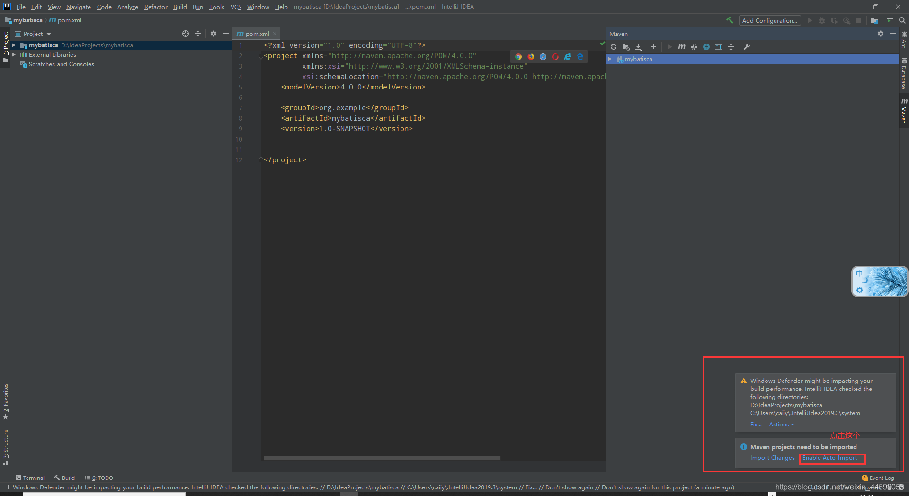The width and height of the screenshot is (909, 496).
Task: Click the editor horizontal scrollbar
Action: pos(382,458)
